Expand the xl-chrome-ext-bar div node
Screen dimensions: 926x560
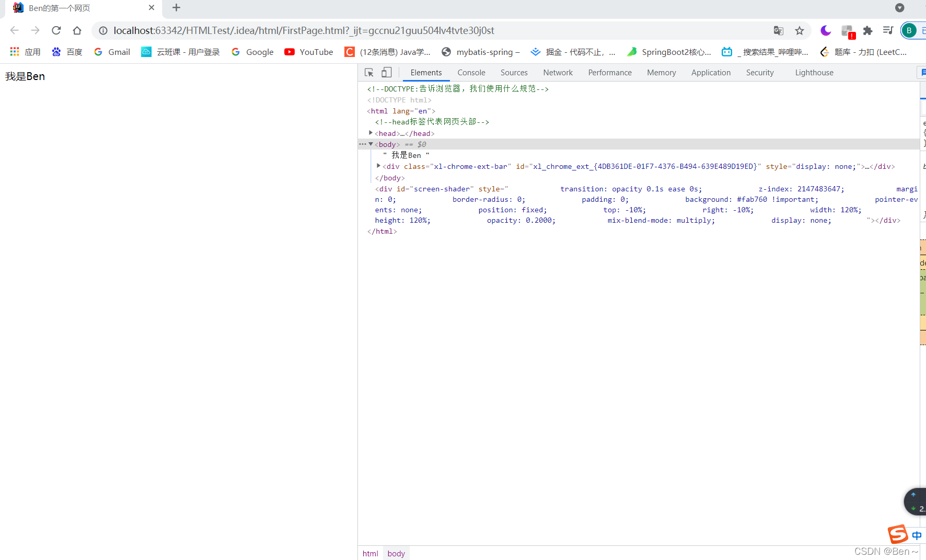(x=378, y=166)
